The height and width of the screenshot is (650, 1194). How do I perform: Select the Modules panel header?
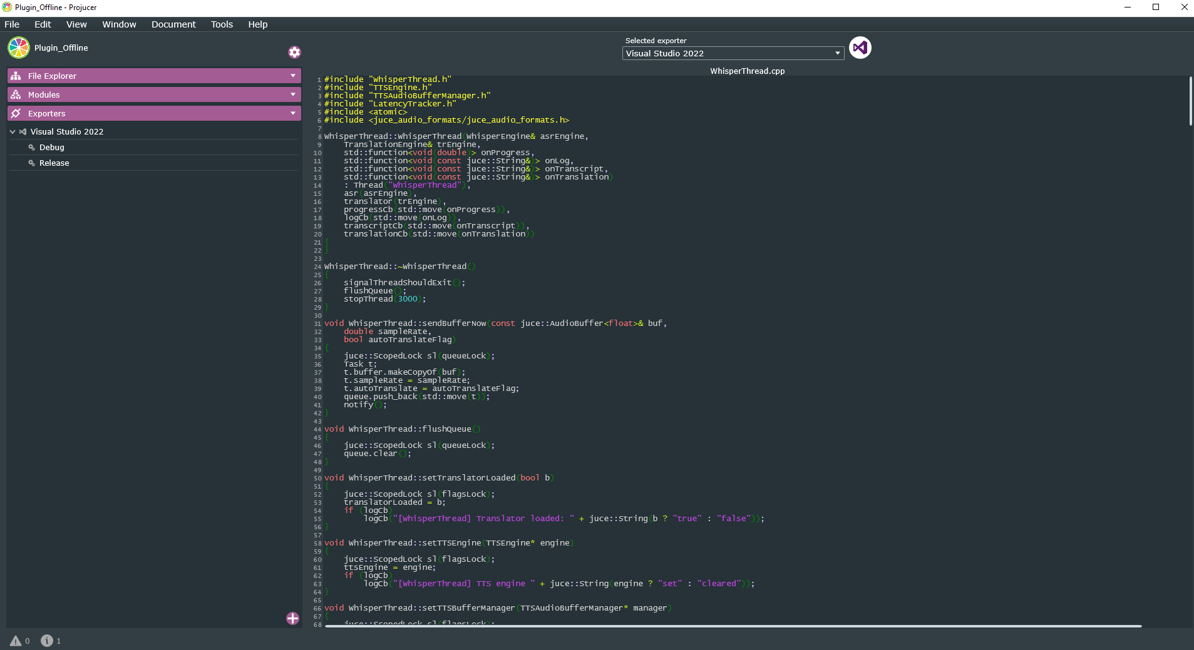(154, 94)
